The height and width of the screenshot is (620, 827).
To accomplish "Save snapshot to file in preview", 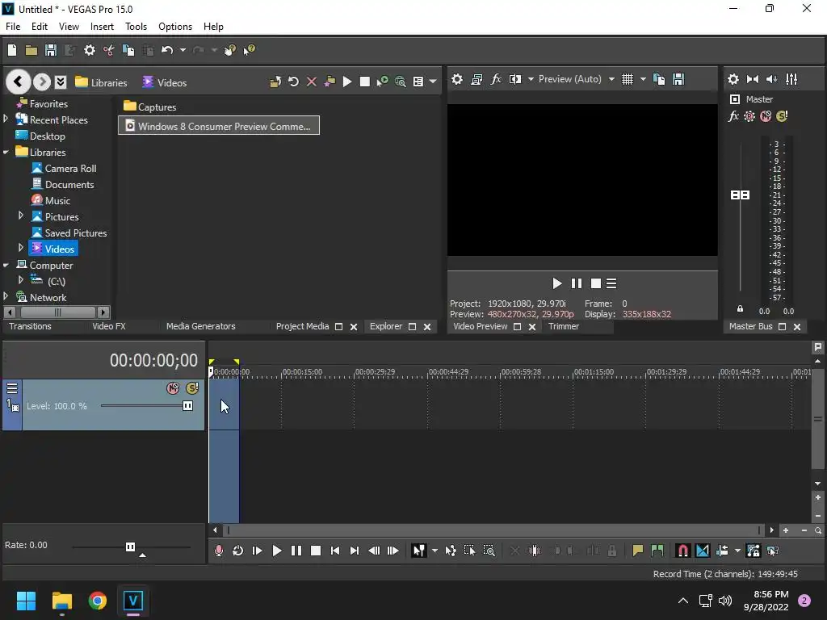I will [x=678, y=79].
